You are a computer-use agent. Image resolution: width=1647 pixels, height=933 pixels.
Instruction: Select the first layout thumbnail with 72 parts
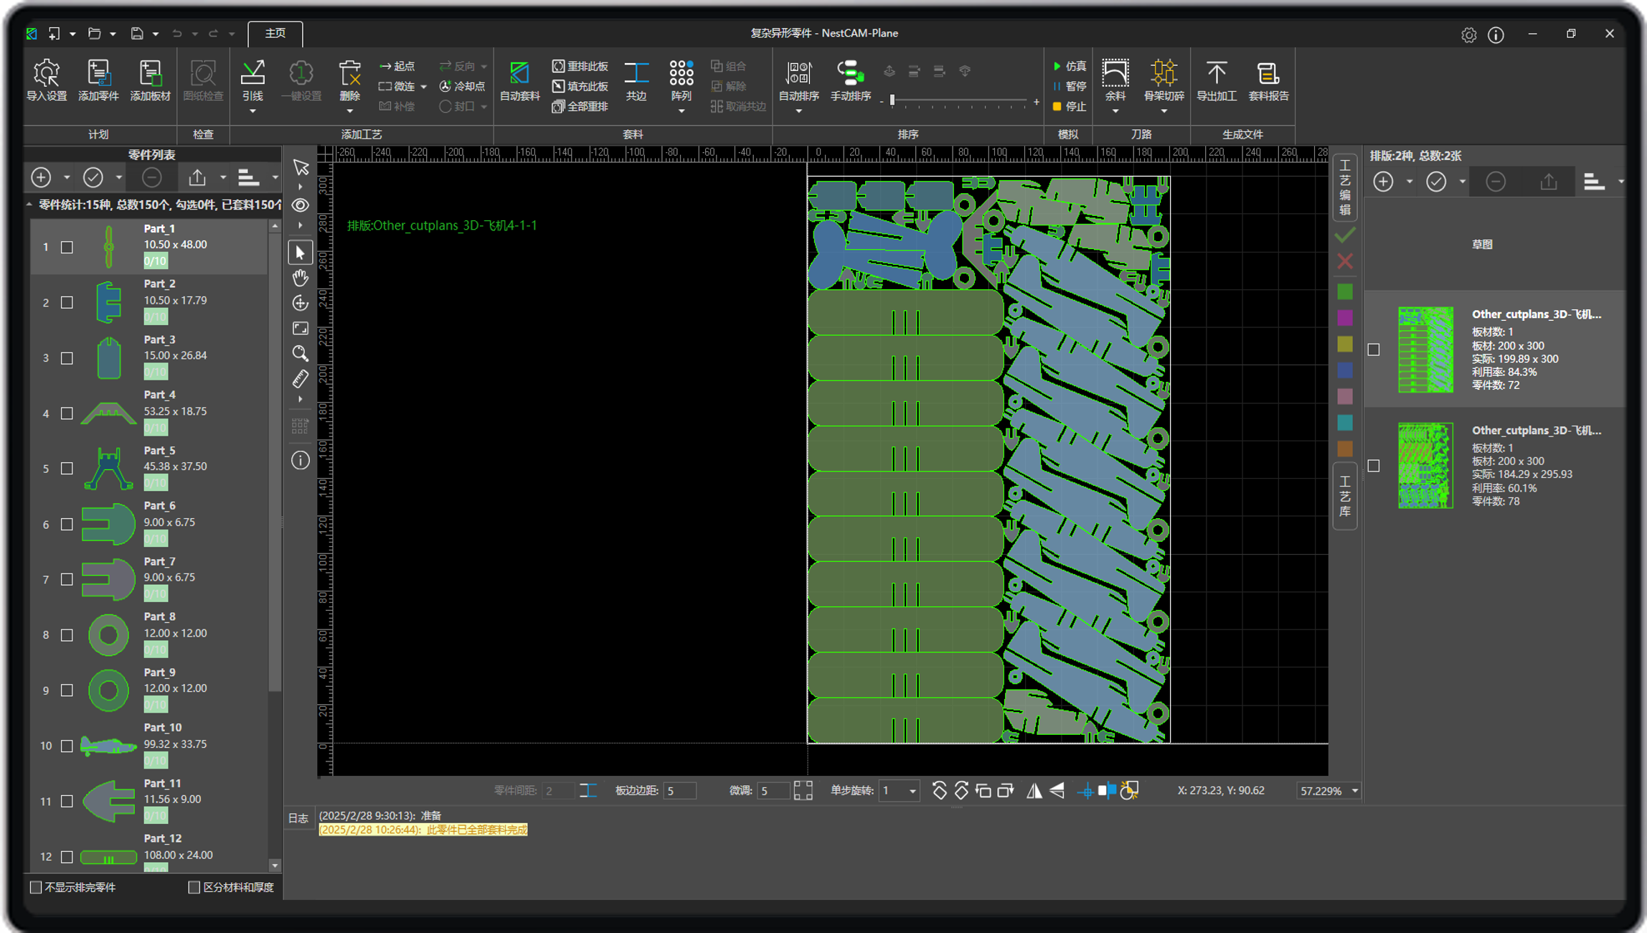[x=1425, y=350]
